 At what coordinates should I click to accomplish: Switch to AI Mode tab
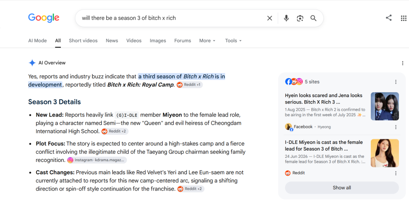pos(38,41)
